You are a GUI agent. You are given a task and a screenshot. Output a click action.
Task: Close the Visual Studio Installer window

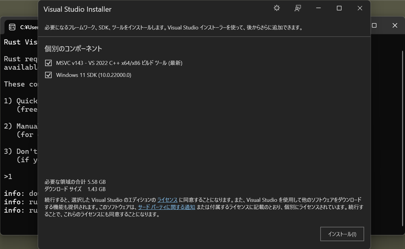click(x=360, y=8)
